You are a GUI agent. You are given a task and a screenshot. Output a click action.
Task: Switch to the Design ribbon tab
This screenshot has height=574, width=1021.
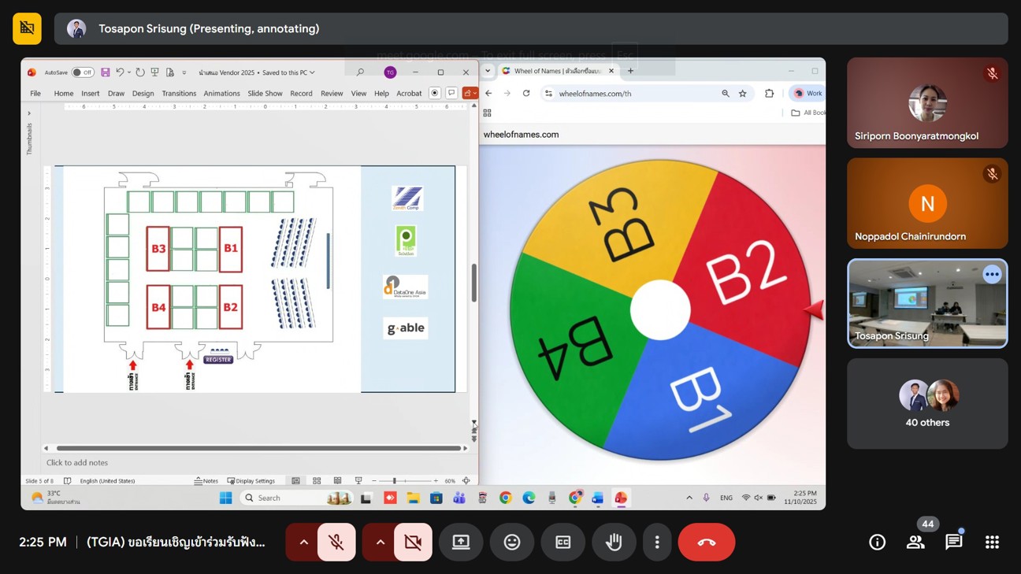coord(143,93)
